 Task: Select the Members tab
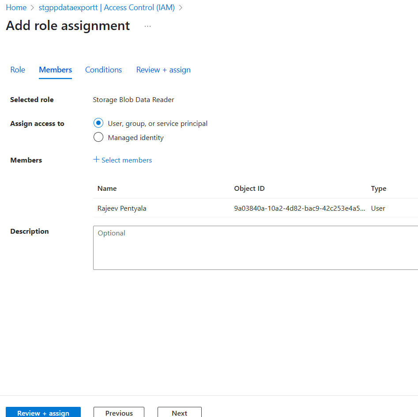click(55, 70)
